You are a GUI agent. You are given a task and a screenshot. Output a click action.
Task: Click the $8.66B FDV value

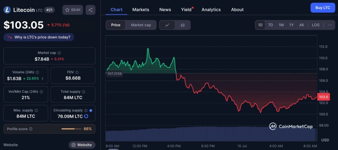[x=73, y=78]
